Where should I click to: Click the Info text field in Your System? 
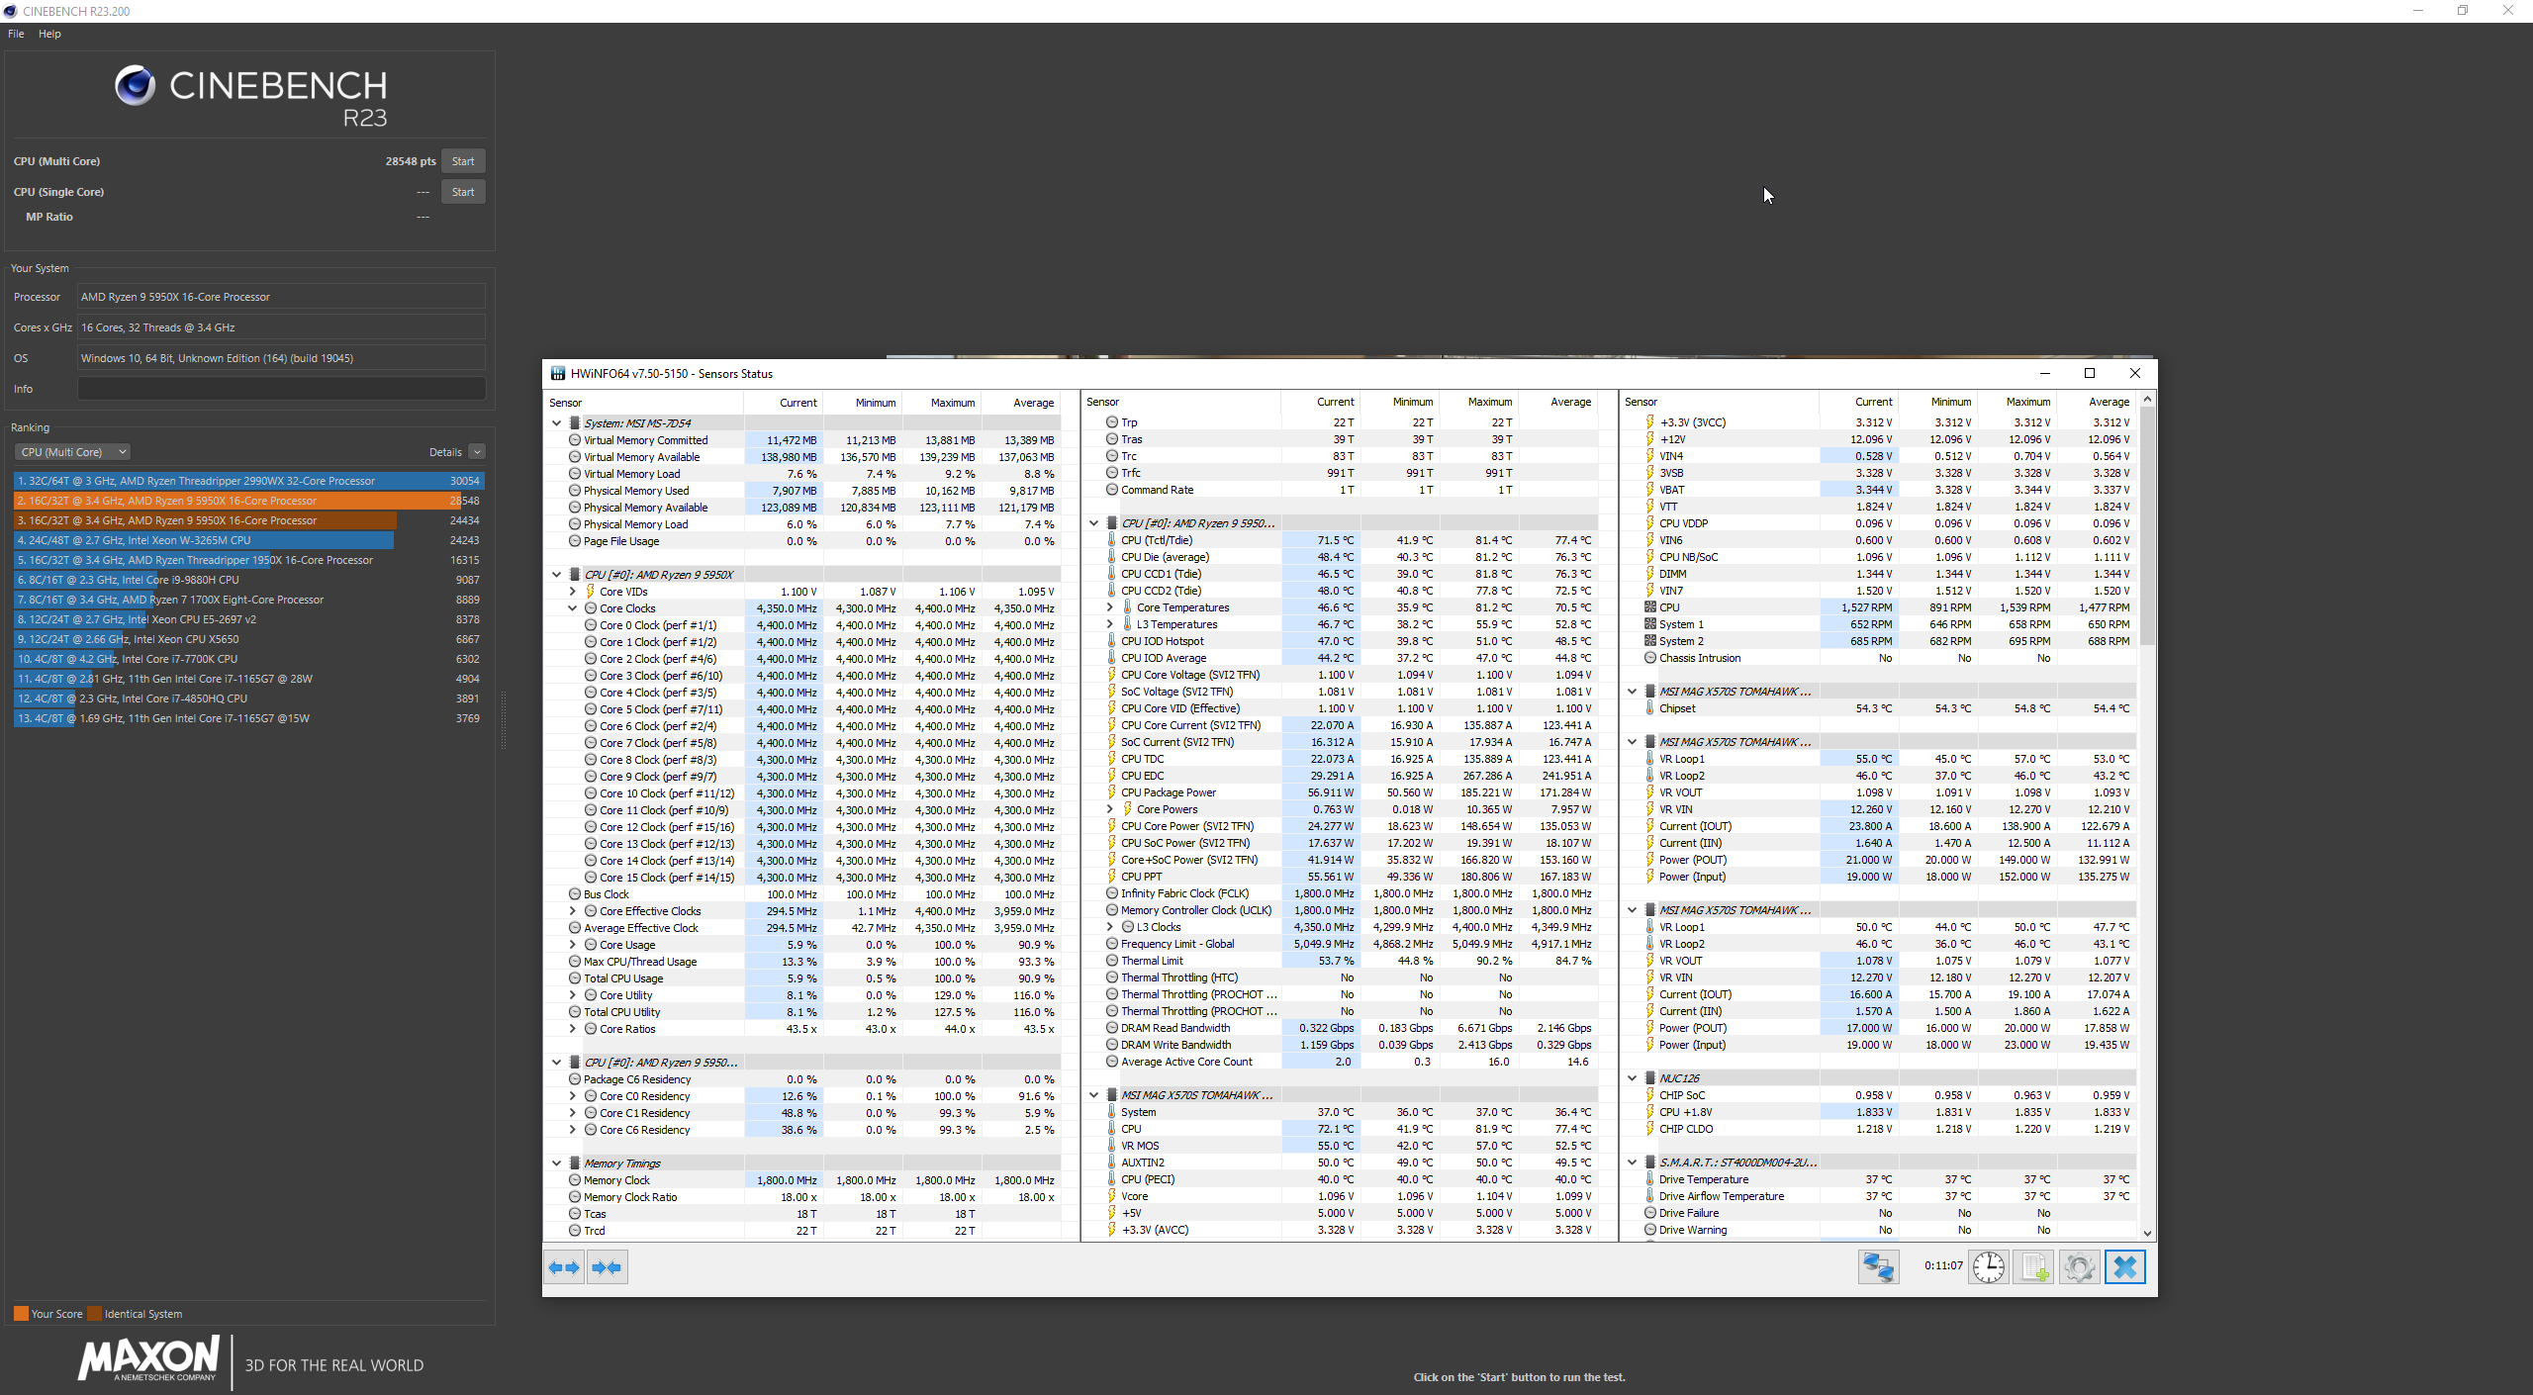click(281, 389)
